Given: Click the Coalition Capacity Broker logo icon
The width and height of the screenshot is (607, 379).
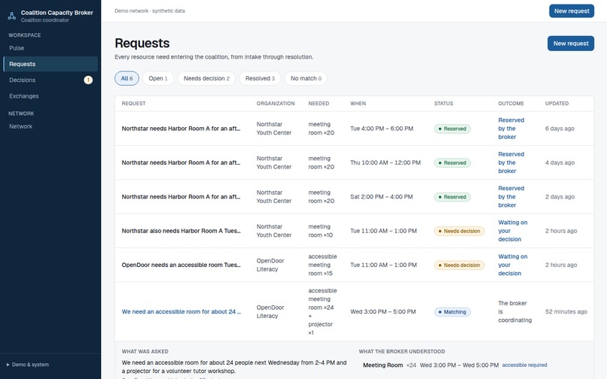Looking at the screenshot, I should [11, 16].
